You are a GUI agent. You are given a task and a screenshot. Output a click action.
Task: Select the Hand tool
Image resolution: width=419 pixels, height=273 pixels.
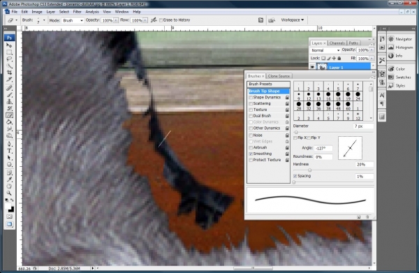9,186
